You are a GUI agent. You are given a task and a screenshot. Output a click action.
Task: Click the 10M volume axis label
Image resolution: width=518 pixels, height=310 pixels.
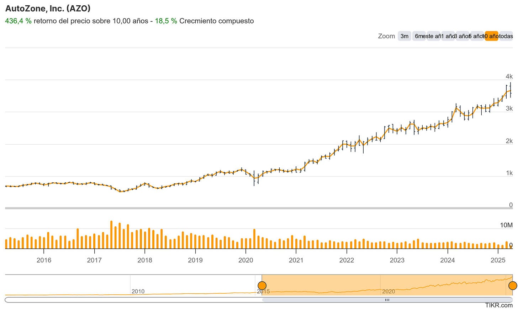[506, 225]
